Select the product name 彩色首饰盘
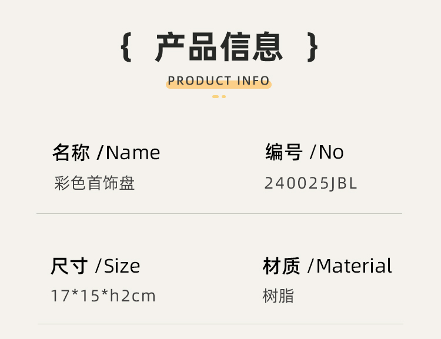Screen dimensions: 441x339 (95, 183)
